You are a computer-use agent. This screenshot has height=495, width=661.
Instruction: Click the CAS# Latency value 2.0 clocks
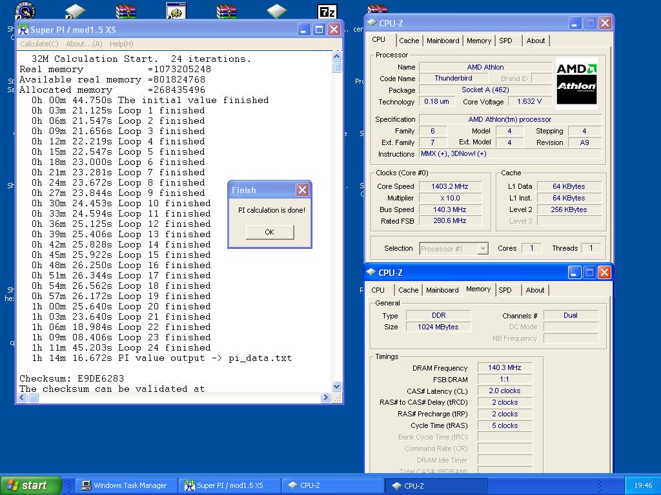(505, 391)
